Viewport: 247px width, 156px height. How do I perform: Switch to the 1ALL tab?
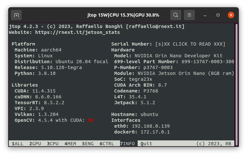[x=18, y=144]
